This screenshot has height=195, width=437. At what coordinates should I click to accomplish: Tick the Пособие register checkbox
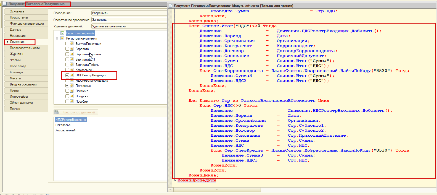tap(67, 102)
